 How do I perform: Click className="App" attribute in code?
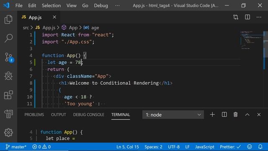coord(88,76)
